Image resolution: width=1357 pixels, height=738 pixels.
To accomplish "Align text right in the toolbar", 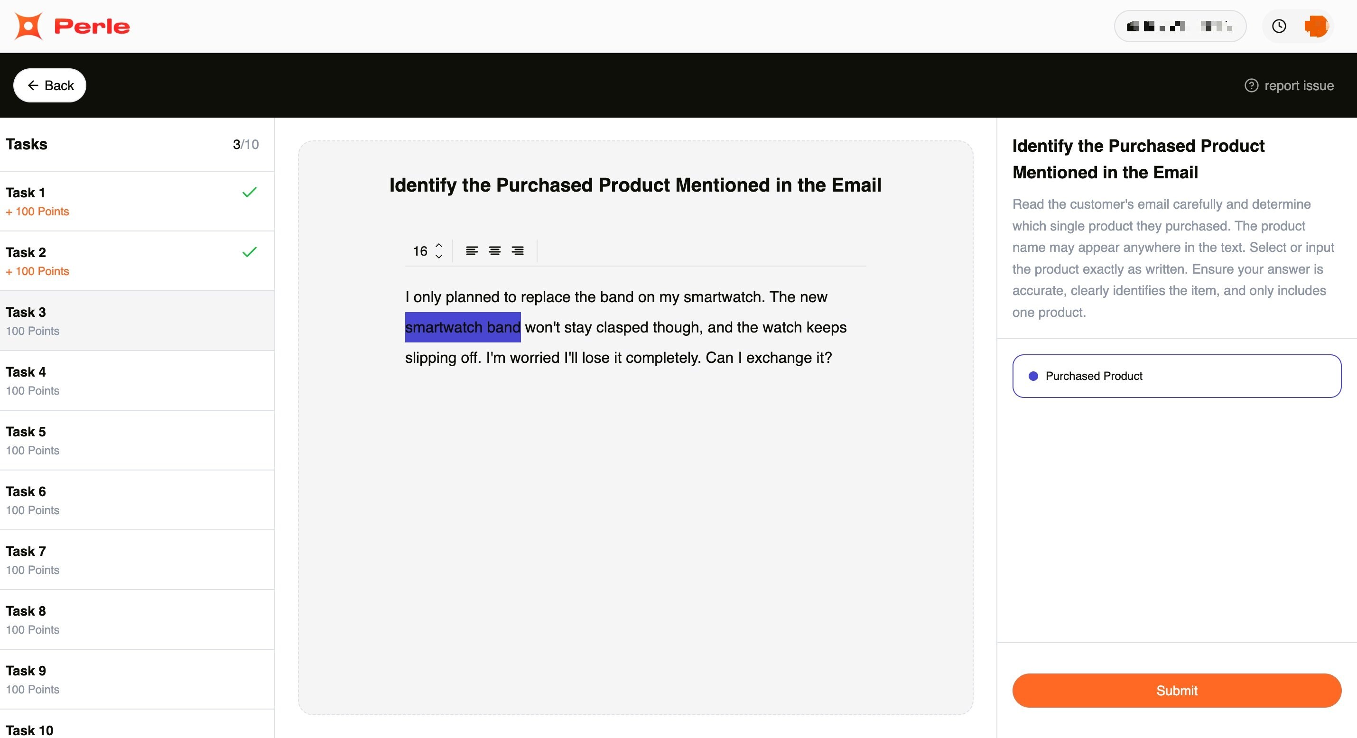I will point(517,251).
